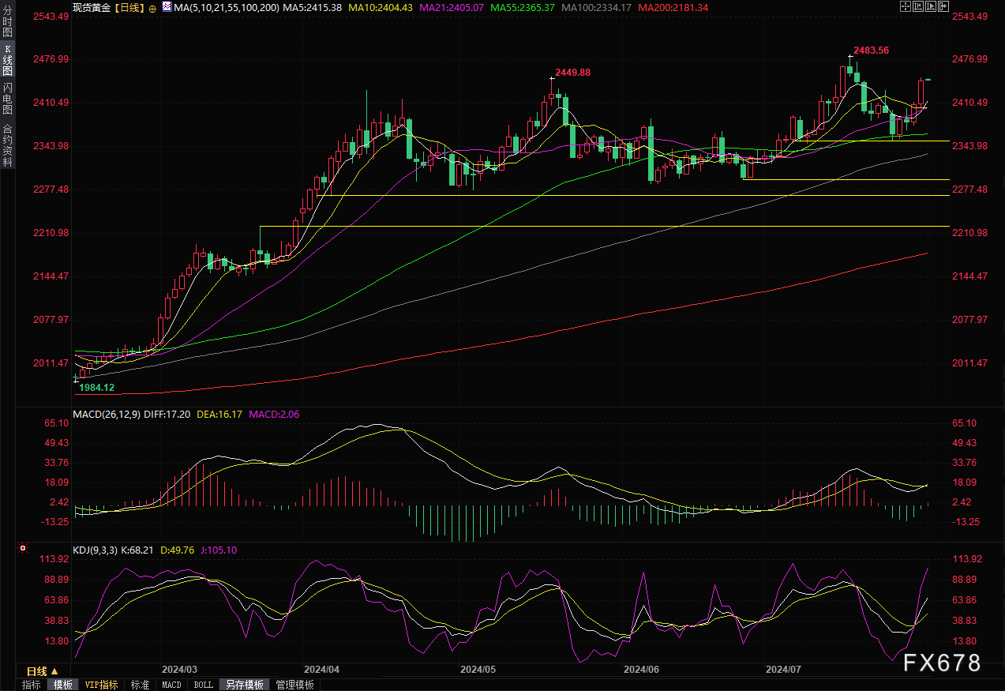
Task: Click the MA indicator chart icon
Action: pyautogui.click(x=166, y=7)
